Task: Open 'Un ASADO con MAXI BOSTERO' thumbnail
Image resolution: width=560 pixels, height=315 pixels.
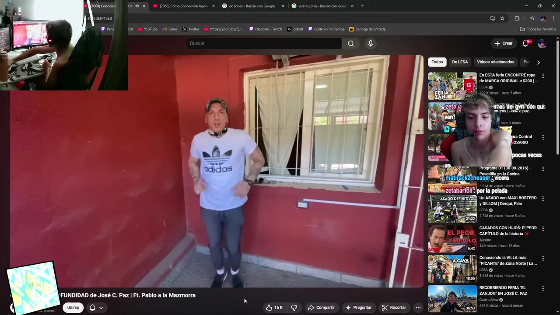Action: [x=452, y=209]
